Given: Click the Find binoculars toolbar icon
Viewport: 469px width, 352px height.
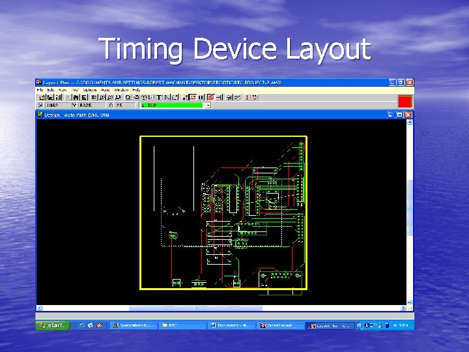Looking at the screenshot, I should [x=76, y=97].
